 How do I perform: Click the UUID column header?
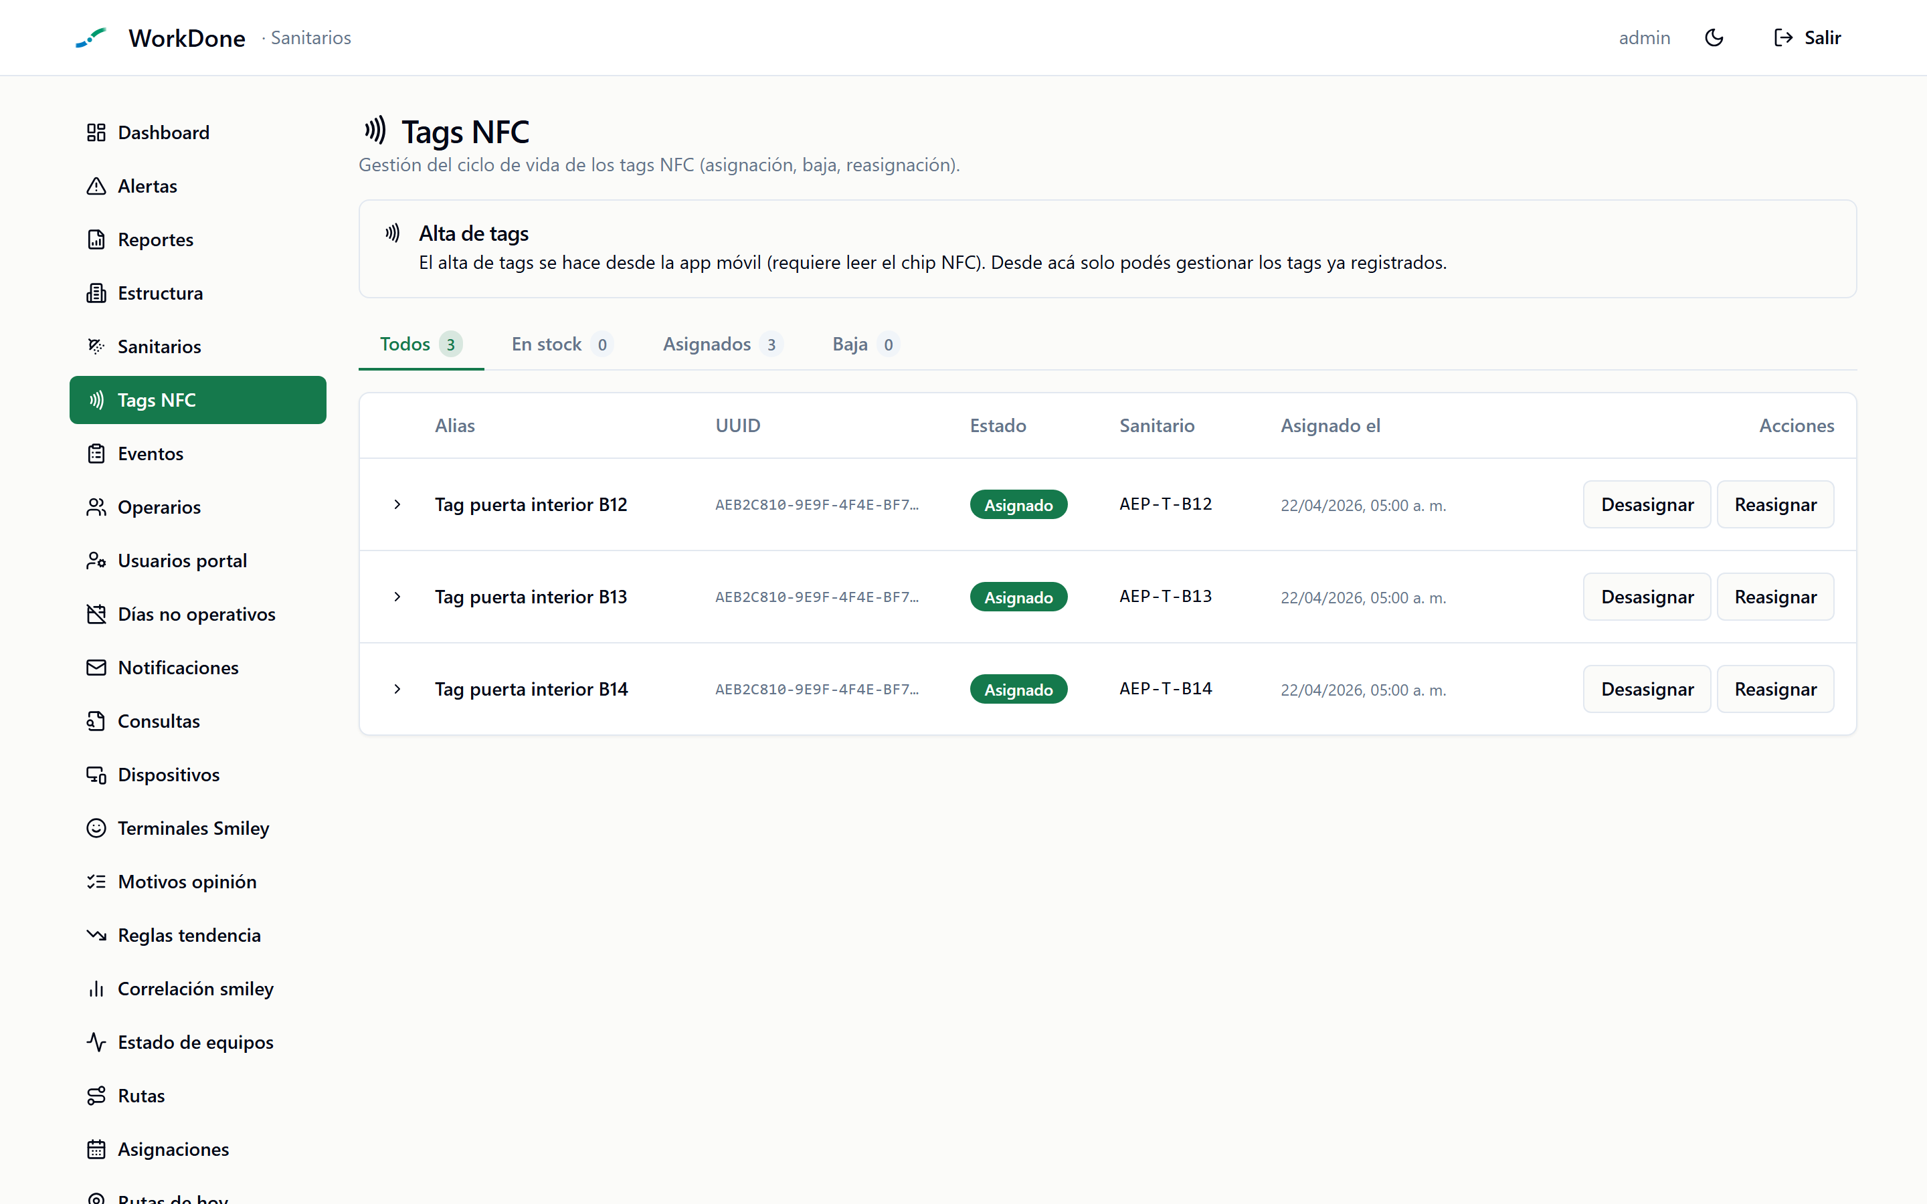(x=737, y=425)
